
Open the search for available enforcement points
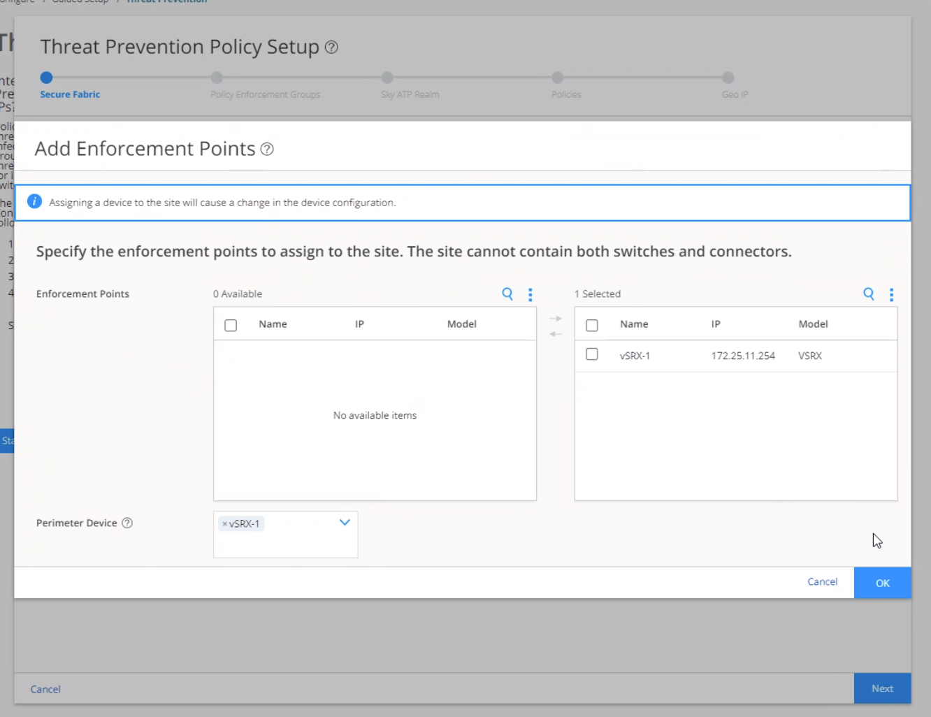(x=507, y=294)
